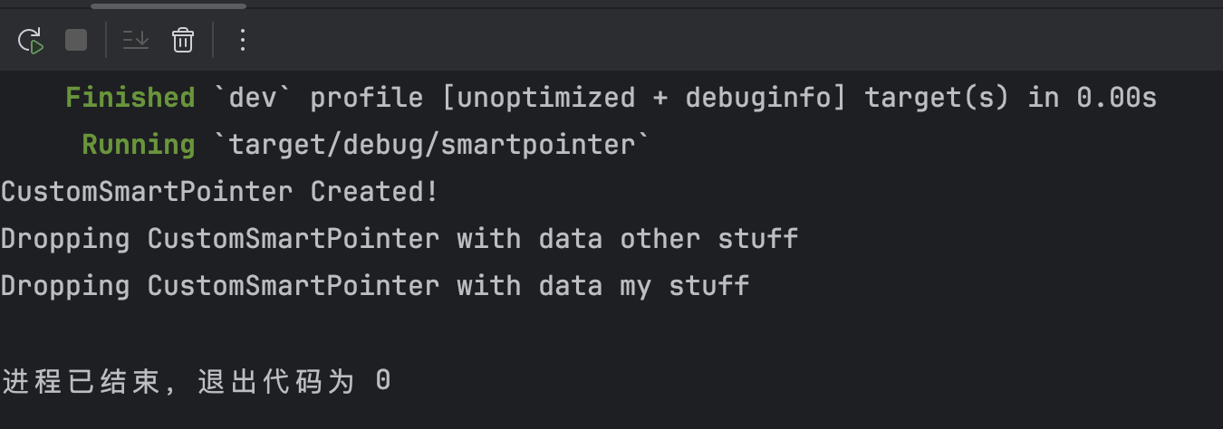The height and width of the screenshot is (429, 1223).
Task: Click the "CustomSmartPointer Created!" output line
Action: click(219, 192)
